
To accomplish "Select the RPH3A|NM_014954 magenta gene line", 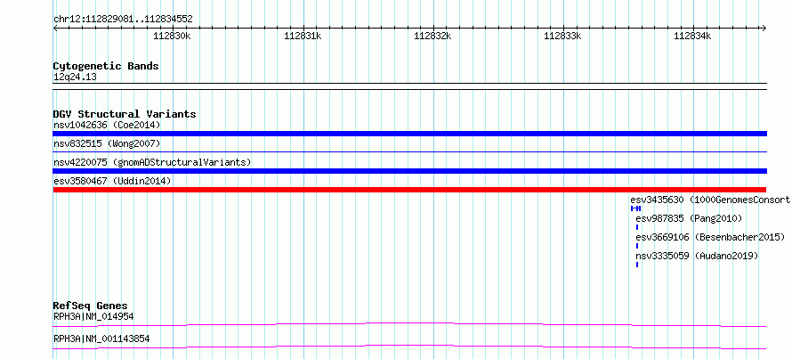I will (409, 324).
